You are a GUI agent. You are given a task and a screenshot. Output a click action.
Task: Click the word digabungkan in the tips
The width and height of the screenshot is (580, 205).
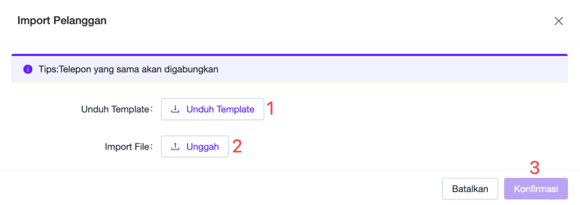pos(195,70)
